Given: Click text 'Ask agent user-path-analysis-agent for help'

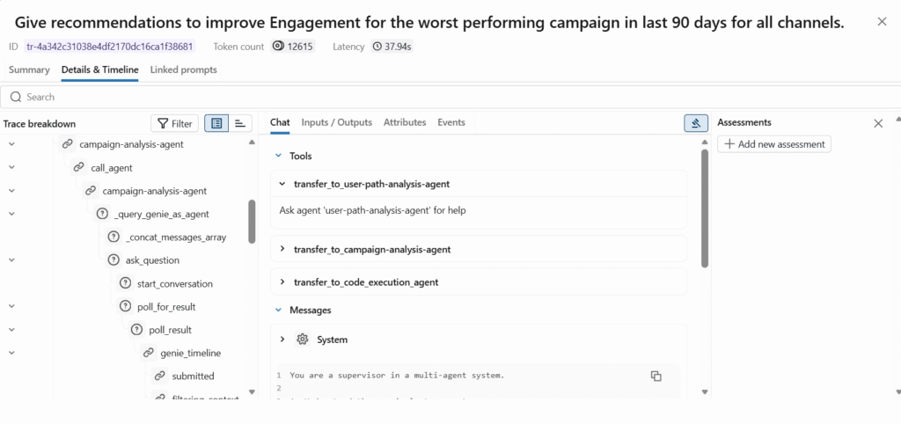Looking at the screenshot, I should [x=372, y=210].
